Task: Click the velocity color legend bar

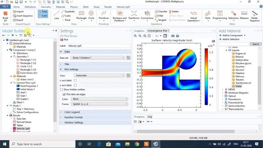Action: (206, 77)
